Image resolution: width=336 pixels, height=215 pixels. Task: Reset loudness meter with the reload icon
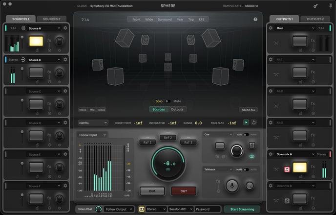pyautogui.click(x=254, y=122)
